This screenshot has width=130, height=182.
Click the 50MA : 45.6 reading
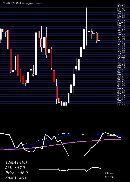click(x=16, y=178)
